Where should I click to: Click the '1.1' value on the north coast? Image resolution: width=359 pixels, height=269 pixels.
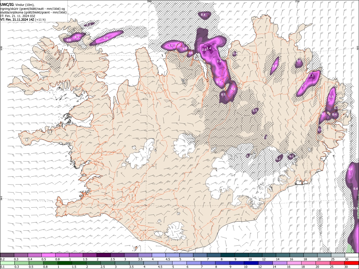point(171,45)
